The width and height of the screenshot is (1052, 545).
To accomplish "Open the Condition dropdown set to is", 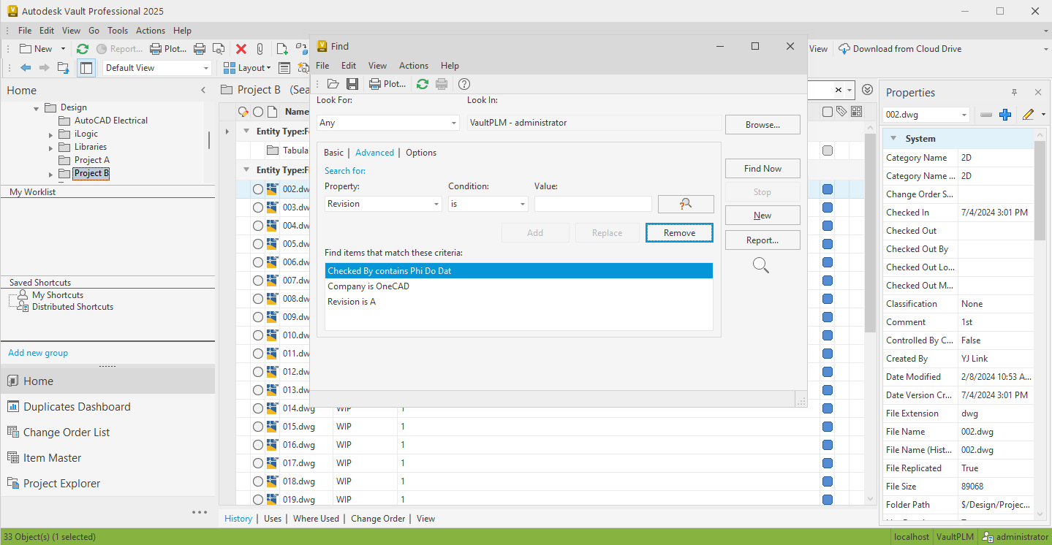I will tap(488, 204).
